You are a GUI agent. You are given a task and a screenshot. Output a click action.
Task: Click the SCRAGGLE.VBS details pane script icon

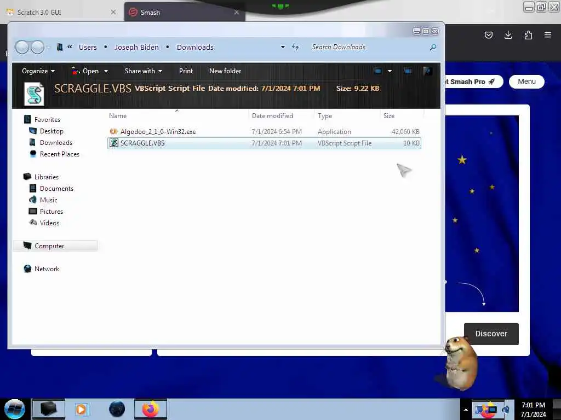click(x=34, y=94)
